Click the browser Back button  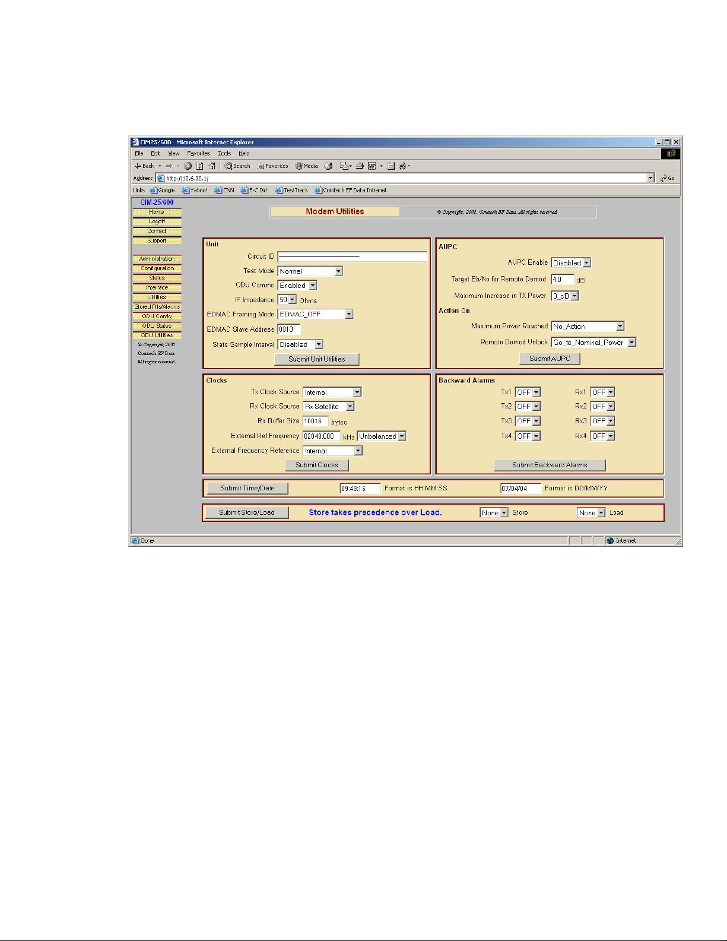(144, 166)
